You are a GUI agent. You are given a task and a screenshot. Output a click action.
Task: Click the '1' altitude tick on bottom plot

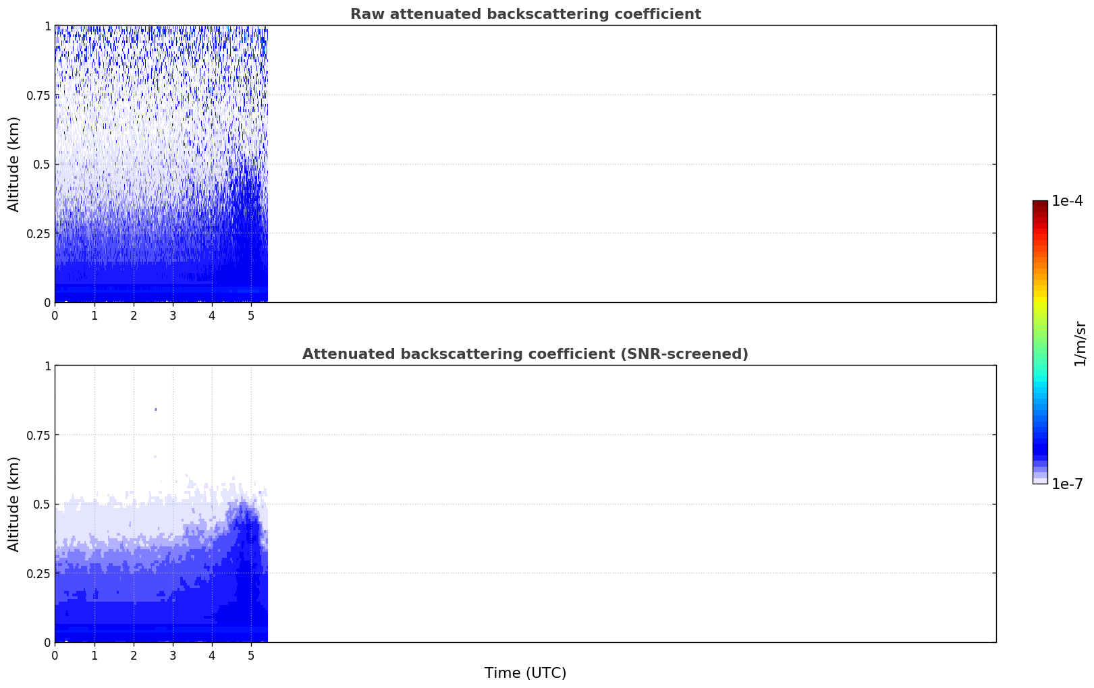[47, 366]
